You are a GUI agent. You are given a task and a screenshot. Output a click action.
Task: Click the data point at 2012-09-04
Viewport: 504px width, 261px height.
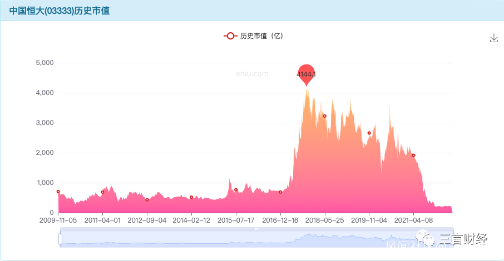tap(147, 200)
